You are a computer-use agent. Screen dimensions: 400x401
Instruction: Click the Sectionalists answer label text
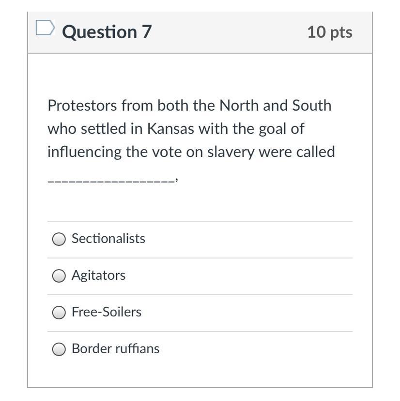108,239
